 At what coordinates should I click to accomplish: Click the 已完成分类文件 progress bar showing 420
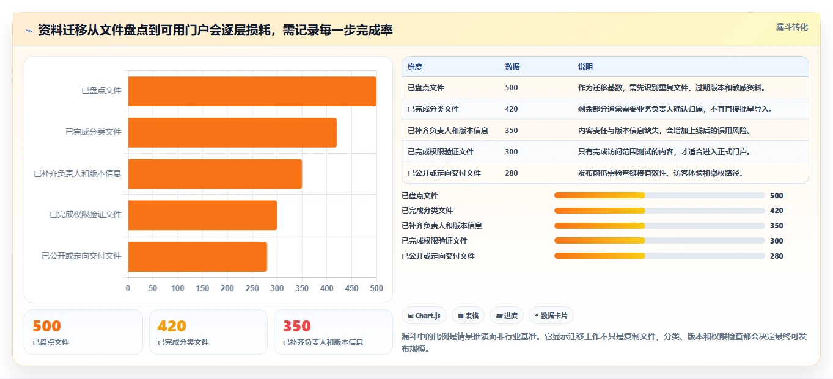(x=659, y=211)
